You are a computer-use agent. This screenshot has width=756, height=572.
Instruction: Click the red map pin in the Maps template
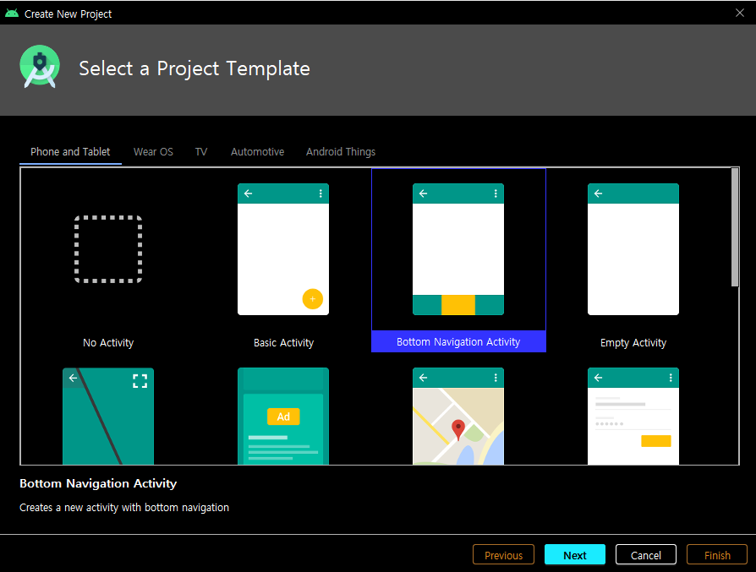click(458, 429)
